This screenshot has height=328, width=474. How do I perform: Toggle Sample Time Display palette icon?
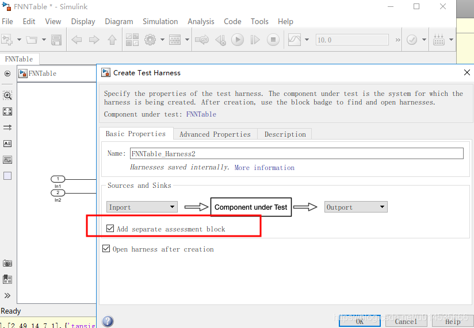pos(7,128)
